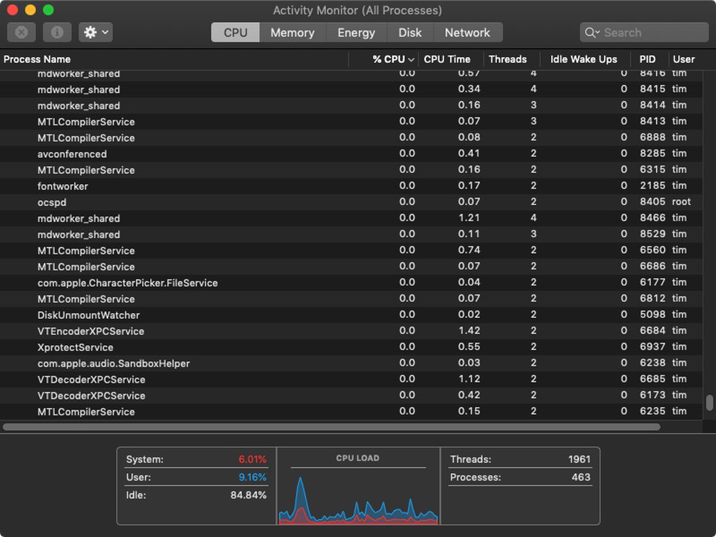Click the quit process (X) icon
The width and height of the screenshot is (716, 537).
pyautogui.click(x=21, y=32)
